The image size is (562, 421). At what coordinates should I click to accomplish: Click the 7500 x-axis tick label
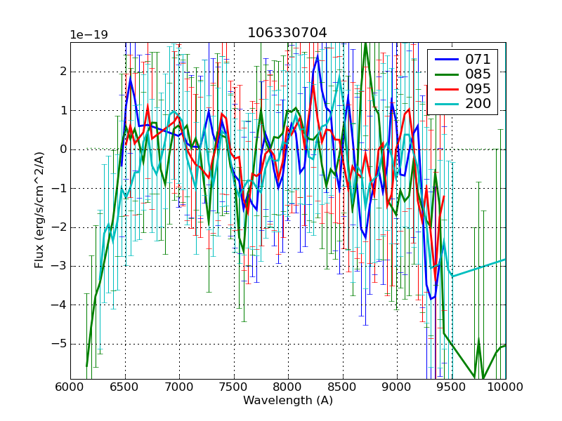pyautogui.click(x=233, y=387)
